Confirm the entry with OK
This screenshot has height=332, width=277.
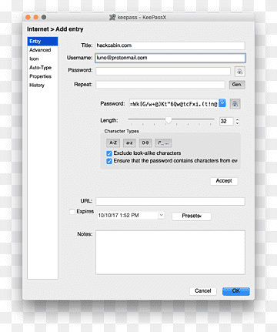[x=236, y=291]
